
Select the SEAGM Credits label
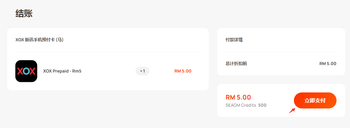[241, 105]
